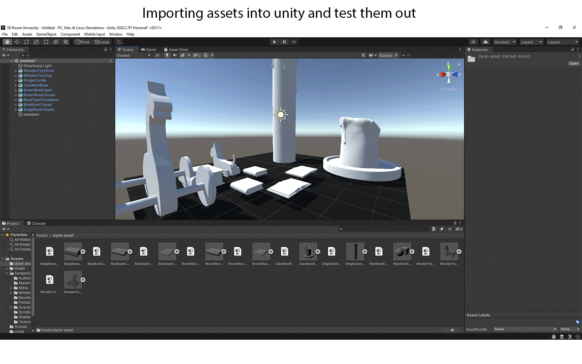Select the combined Transform tool

tap(56, 42)
